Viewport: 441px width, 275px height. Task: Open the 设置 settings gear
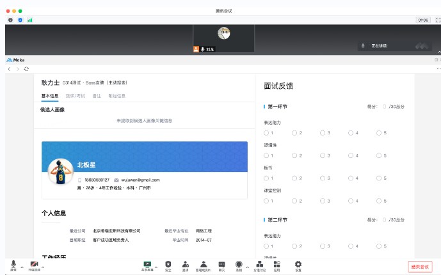point(298,264)
